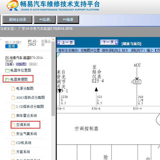Screen dimensions: 160x160
Task: Focus the 输入关键字 keyword field
Action: 14,42
